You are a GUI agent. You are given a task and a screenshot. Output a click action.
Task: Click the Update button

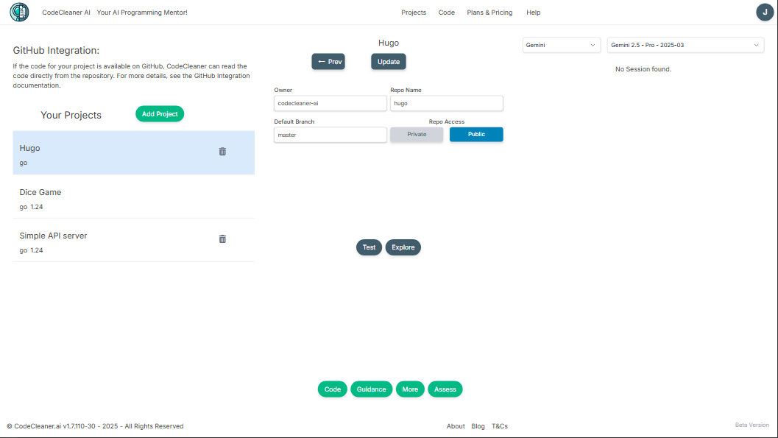pos(389,62)
